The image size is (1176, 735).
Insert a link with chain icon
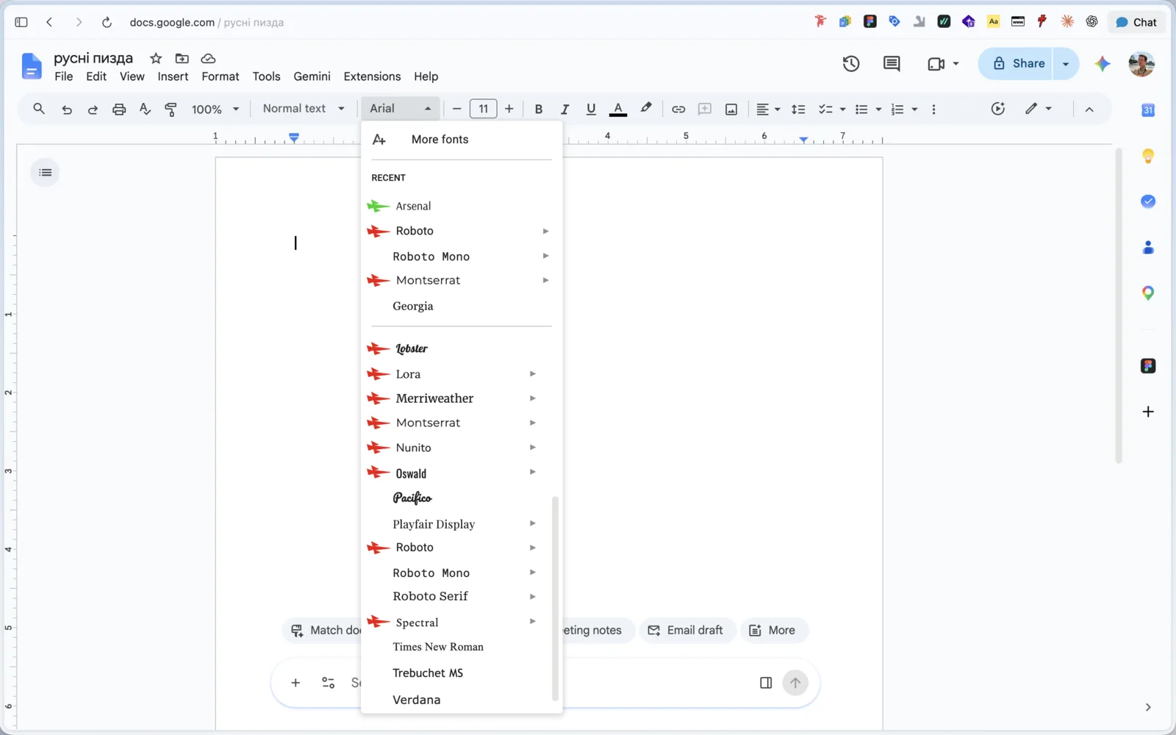pos(678,109)
